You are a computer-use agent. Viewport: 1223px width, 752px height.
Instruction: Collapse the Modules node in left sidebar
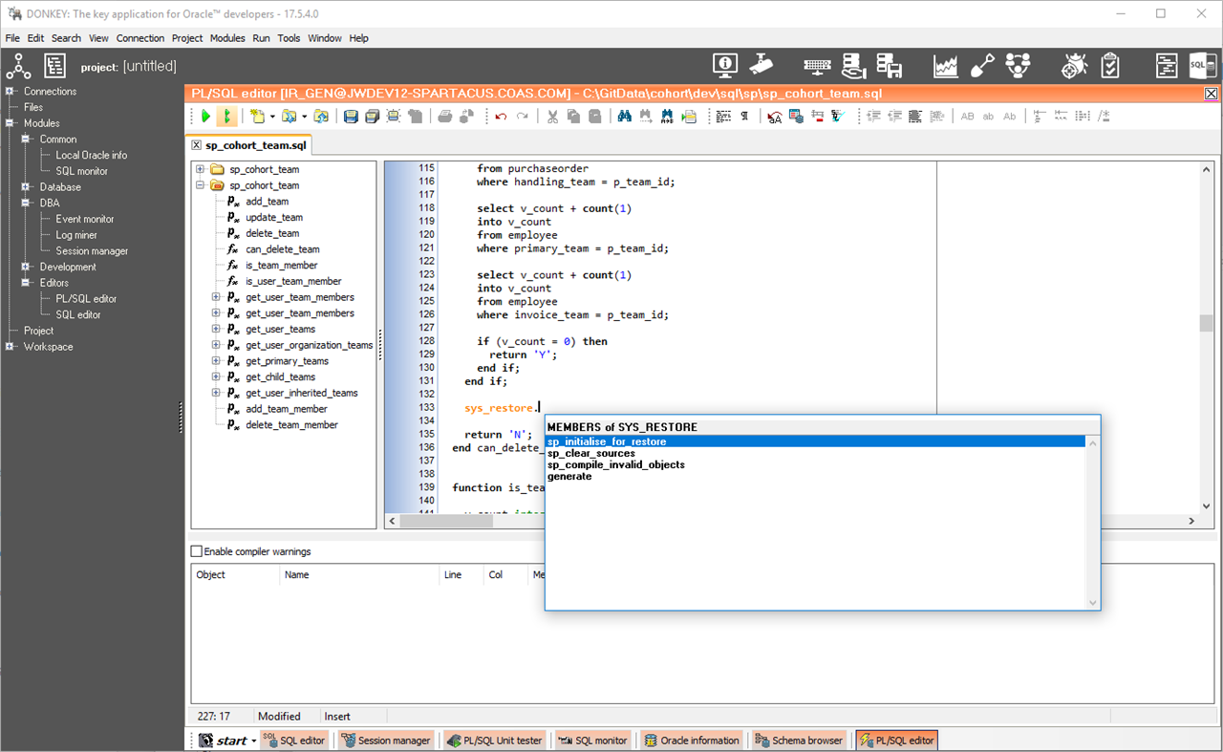10,123
